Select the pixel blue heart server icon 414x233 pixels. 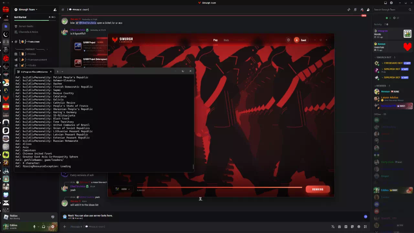click(x=6, y=195)
